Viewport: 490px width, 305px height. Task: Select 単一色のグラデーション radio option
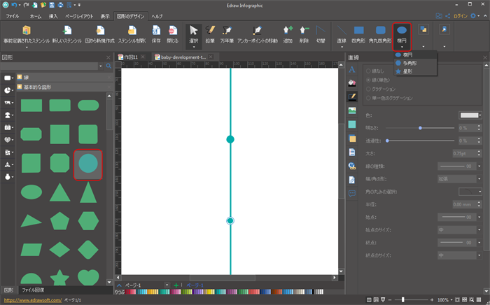pos(369,98)
